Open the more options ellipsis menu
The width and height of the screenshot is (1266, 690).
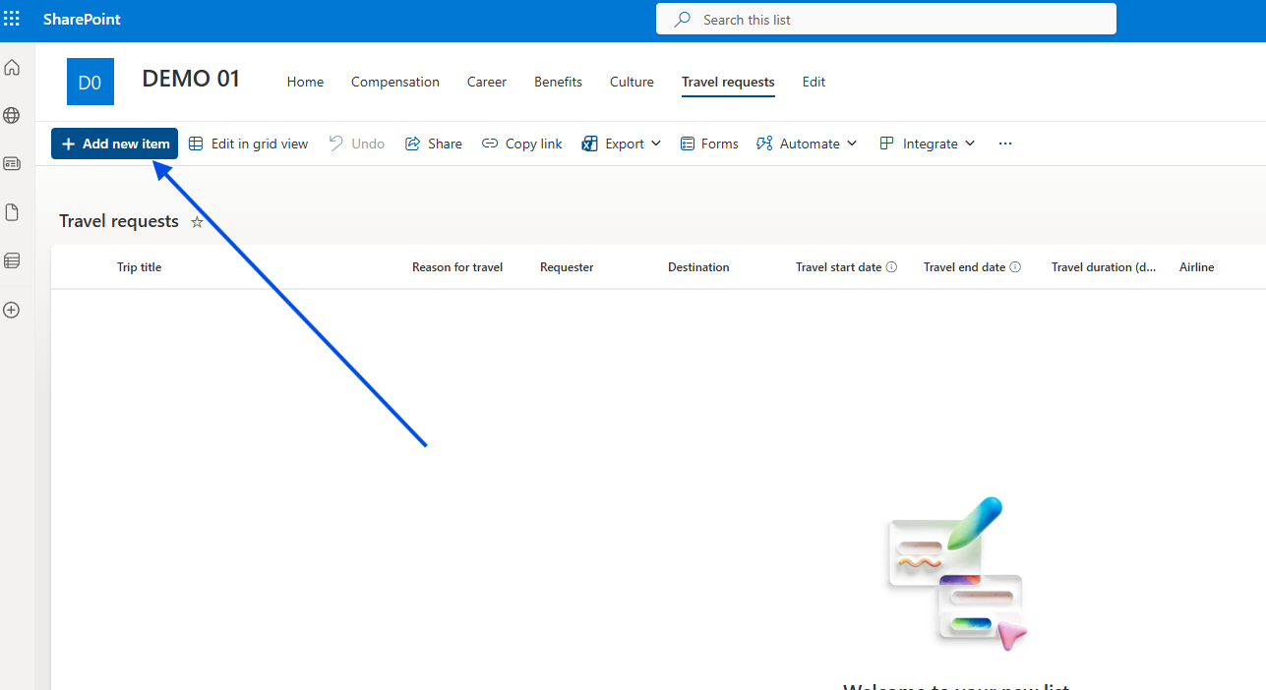1004,144
